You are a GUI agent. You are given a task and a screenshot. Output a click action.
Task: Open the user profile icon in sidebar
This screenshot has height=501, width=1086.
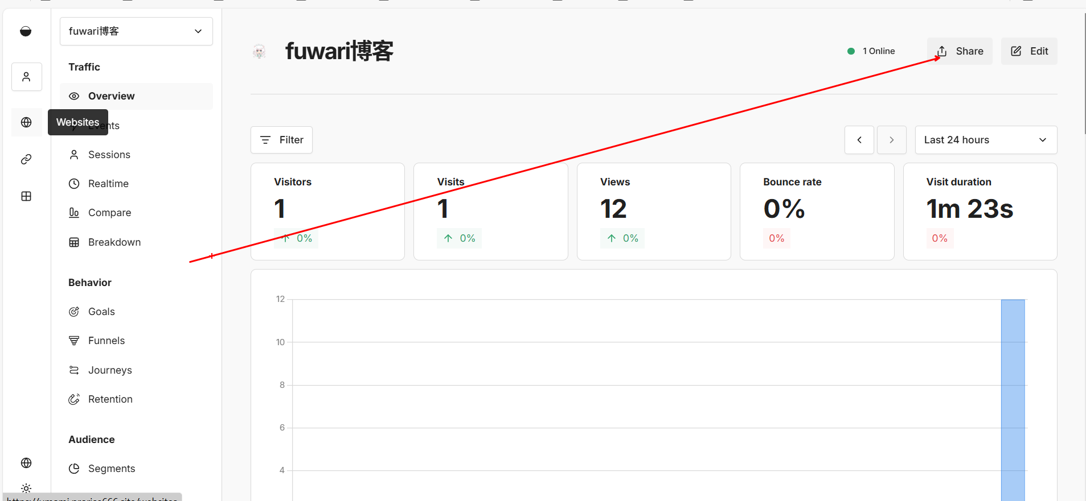click(x=26, y=77)
